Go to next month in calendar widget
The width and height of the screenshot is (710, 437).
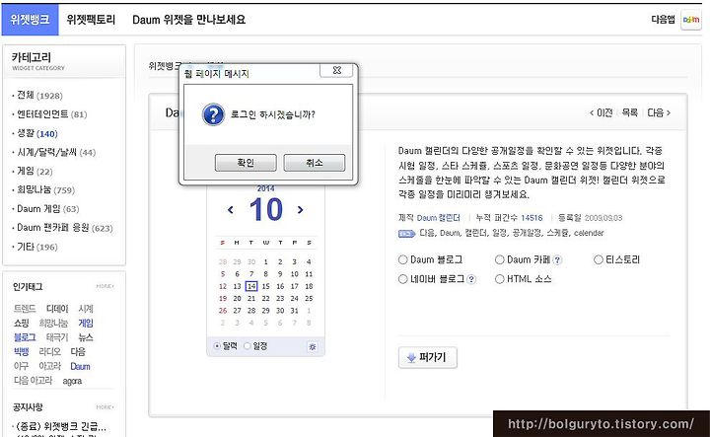(300, 210)
